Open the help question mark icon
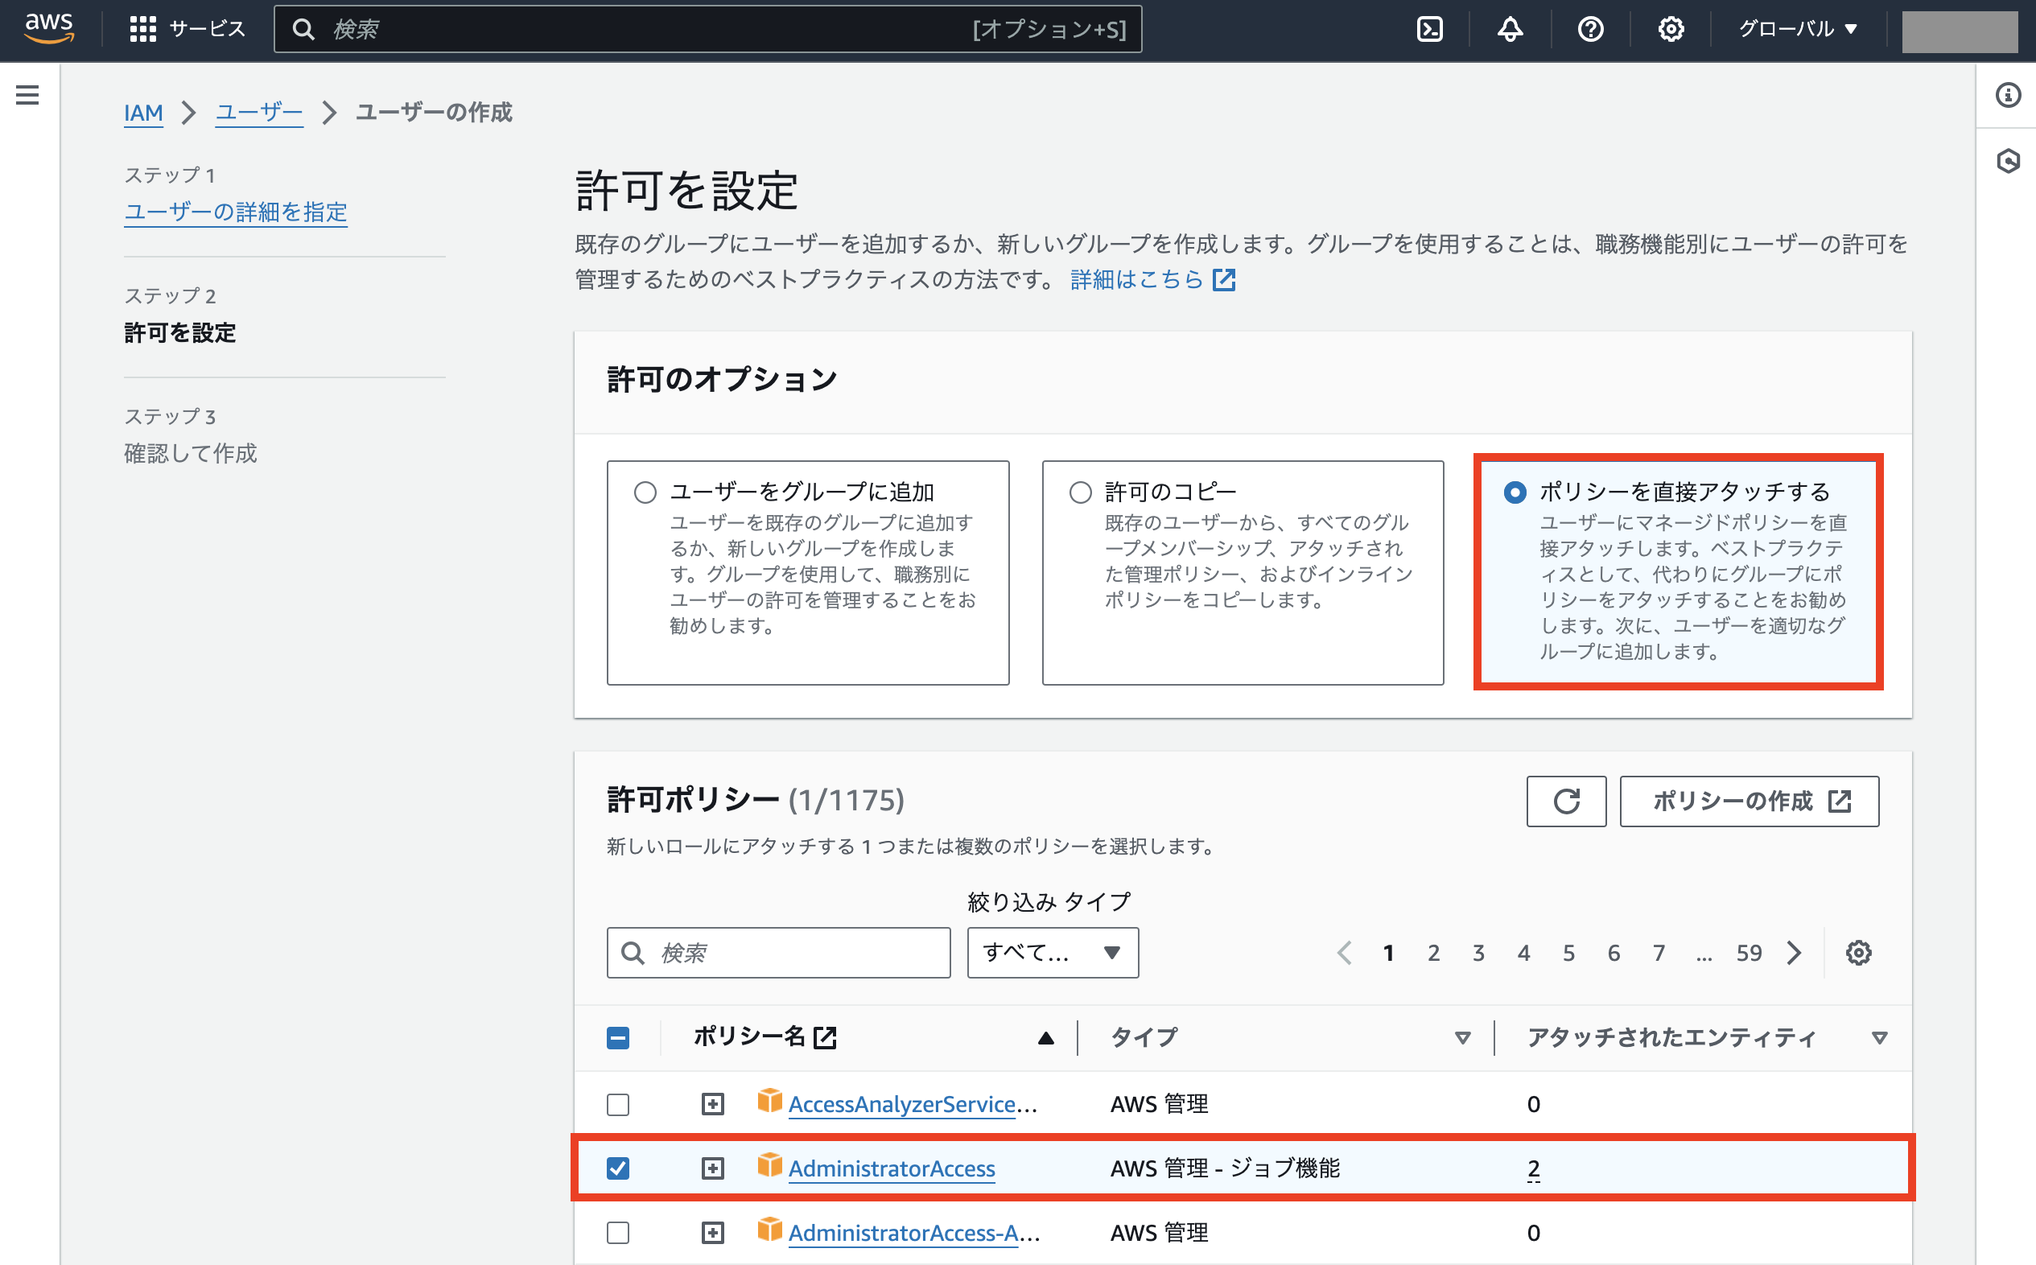This screenshot has width=2036, height=1265. tap(1590, 28)
